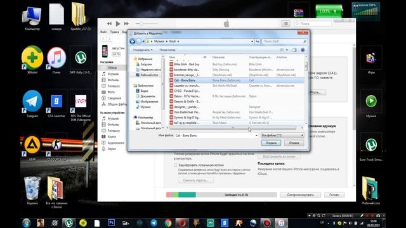
Task: Open the file type filter dropdown
Action: [282, 136]
